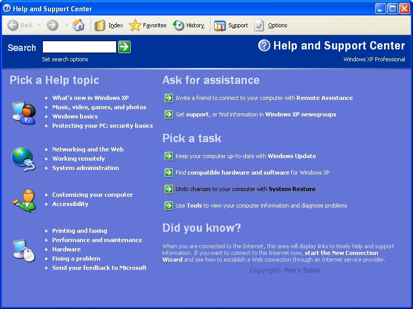413x309 pixels.
Task: Click compatible hardware and software link
Action: [x=239, y=173]
